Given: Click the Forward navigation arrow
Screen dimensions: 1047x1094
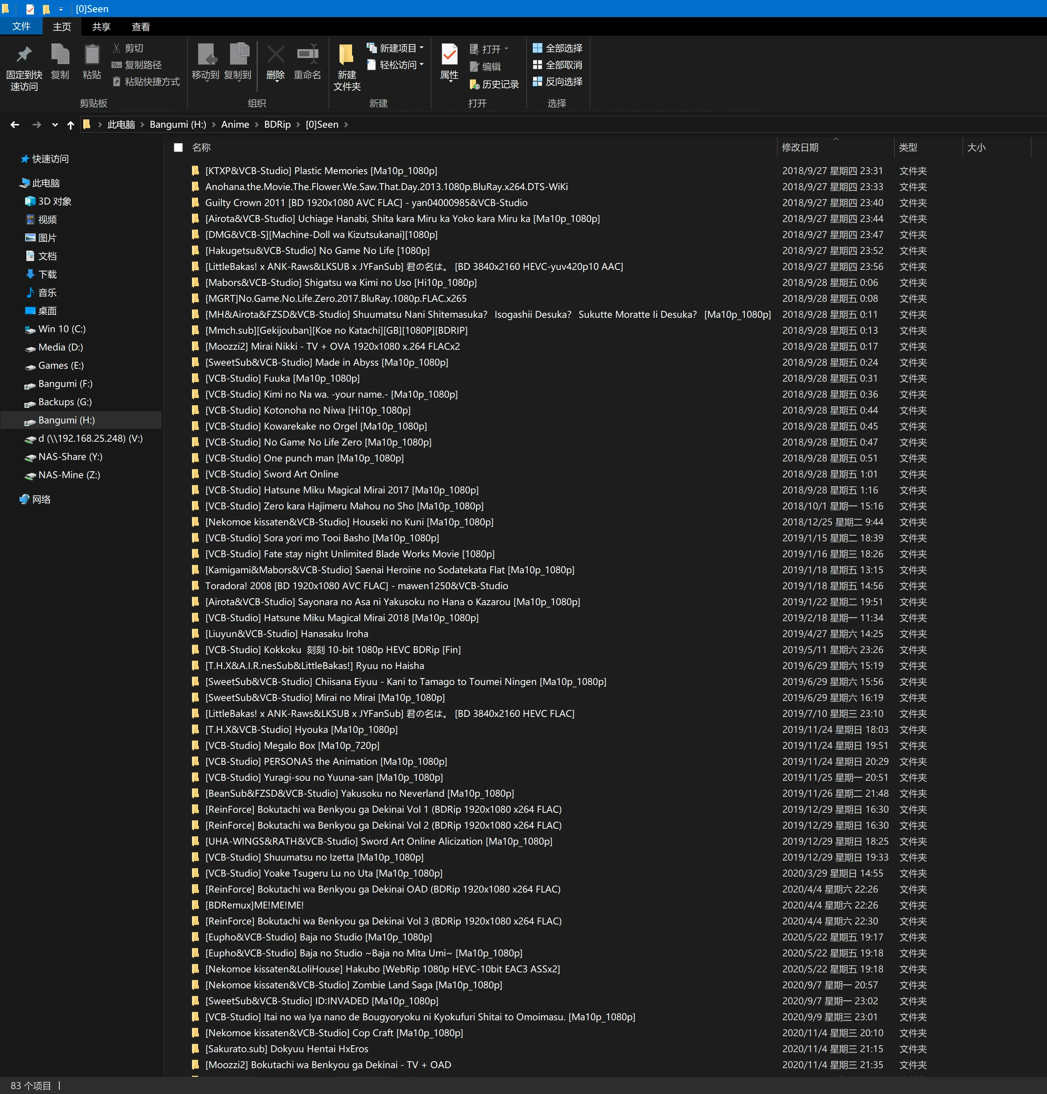Looking at the screenshot, I should (37, 125).
